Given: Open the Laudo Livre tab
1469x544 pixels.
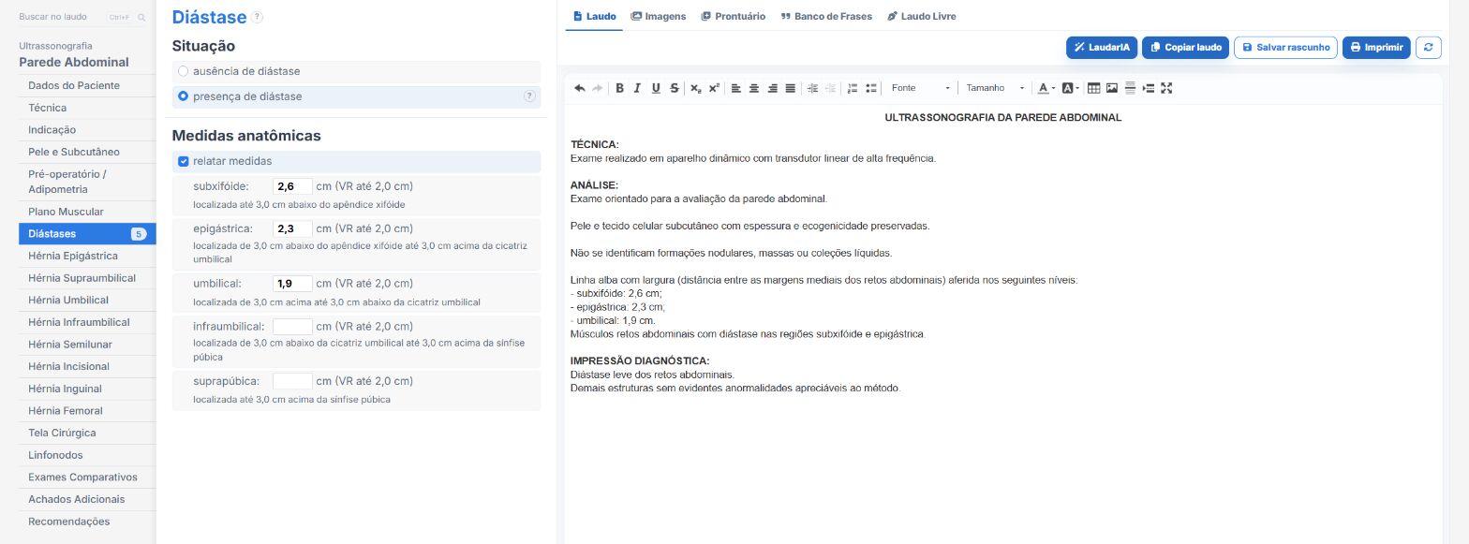Looking at the screenshot, I should [x=922, y=16].
